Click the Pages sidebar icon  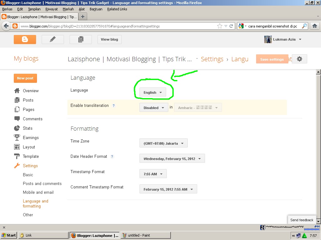tap(17, 109)
